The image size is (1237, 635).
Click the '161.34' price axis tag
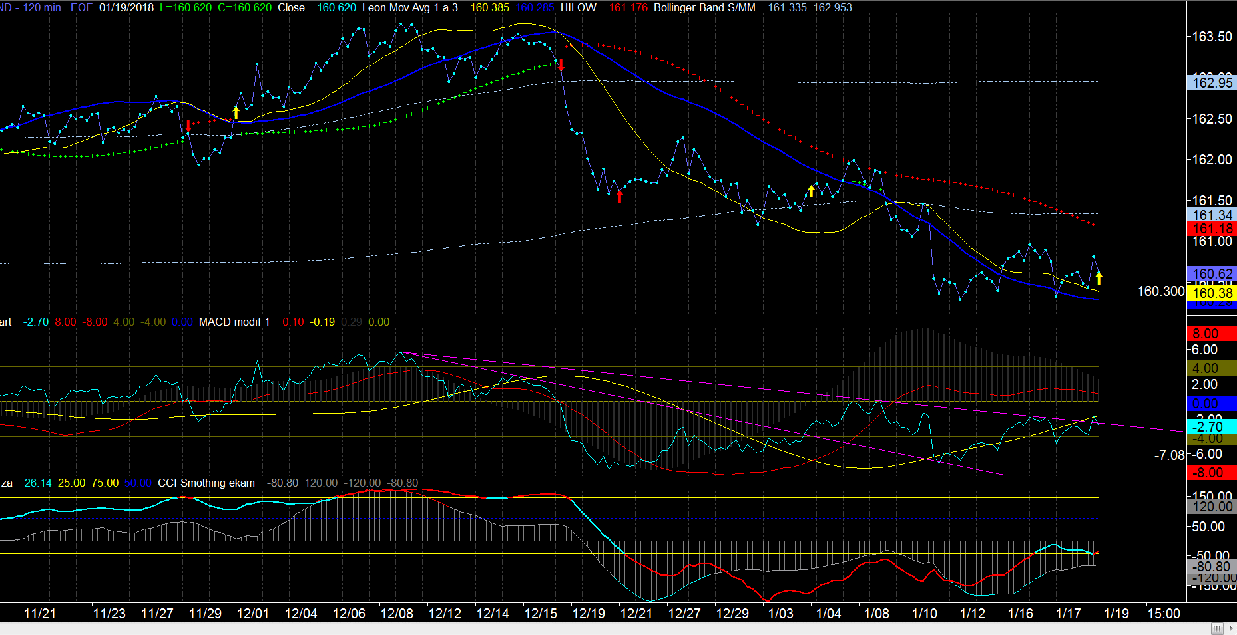tap(1212, 215)
